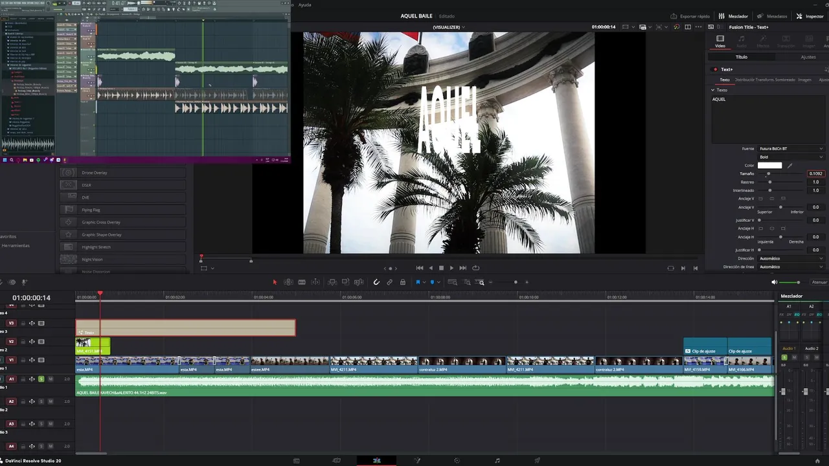The image size is (829, 466).
Task: Open the Sombreado sub-tab of Text+
Action: coord(785,80)
